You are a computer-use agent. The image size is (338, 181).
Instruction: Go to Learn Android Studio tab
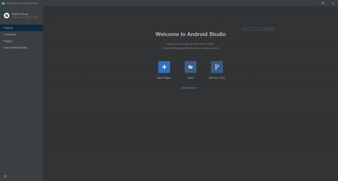pos(21,47)
